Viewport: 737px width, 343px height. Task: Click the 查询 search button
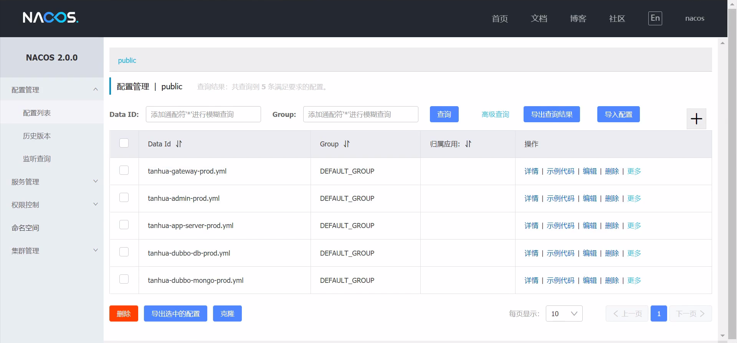click(x=444, y=114)
